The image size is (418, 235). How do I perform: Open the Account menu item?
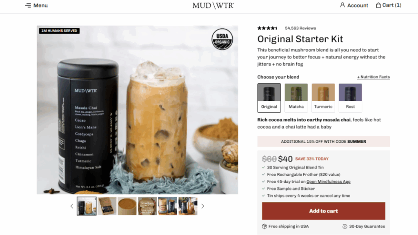(x=358, y=5)
